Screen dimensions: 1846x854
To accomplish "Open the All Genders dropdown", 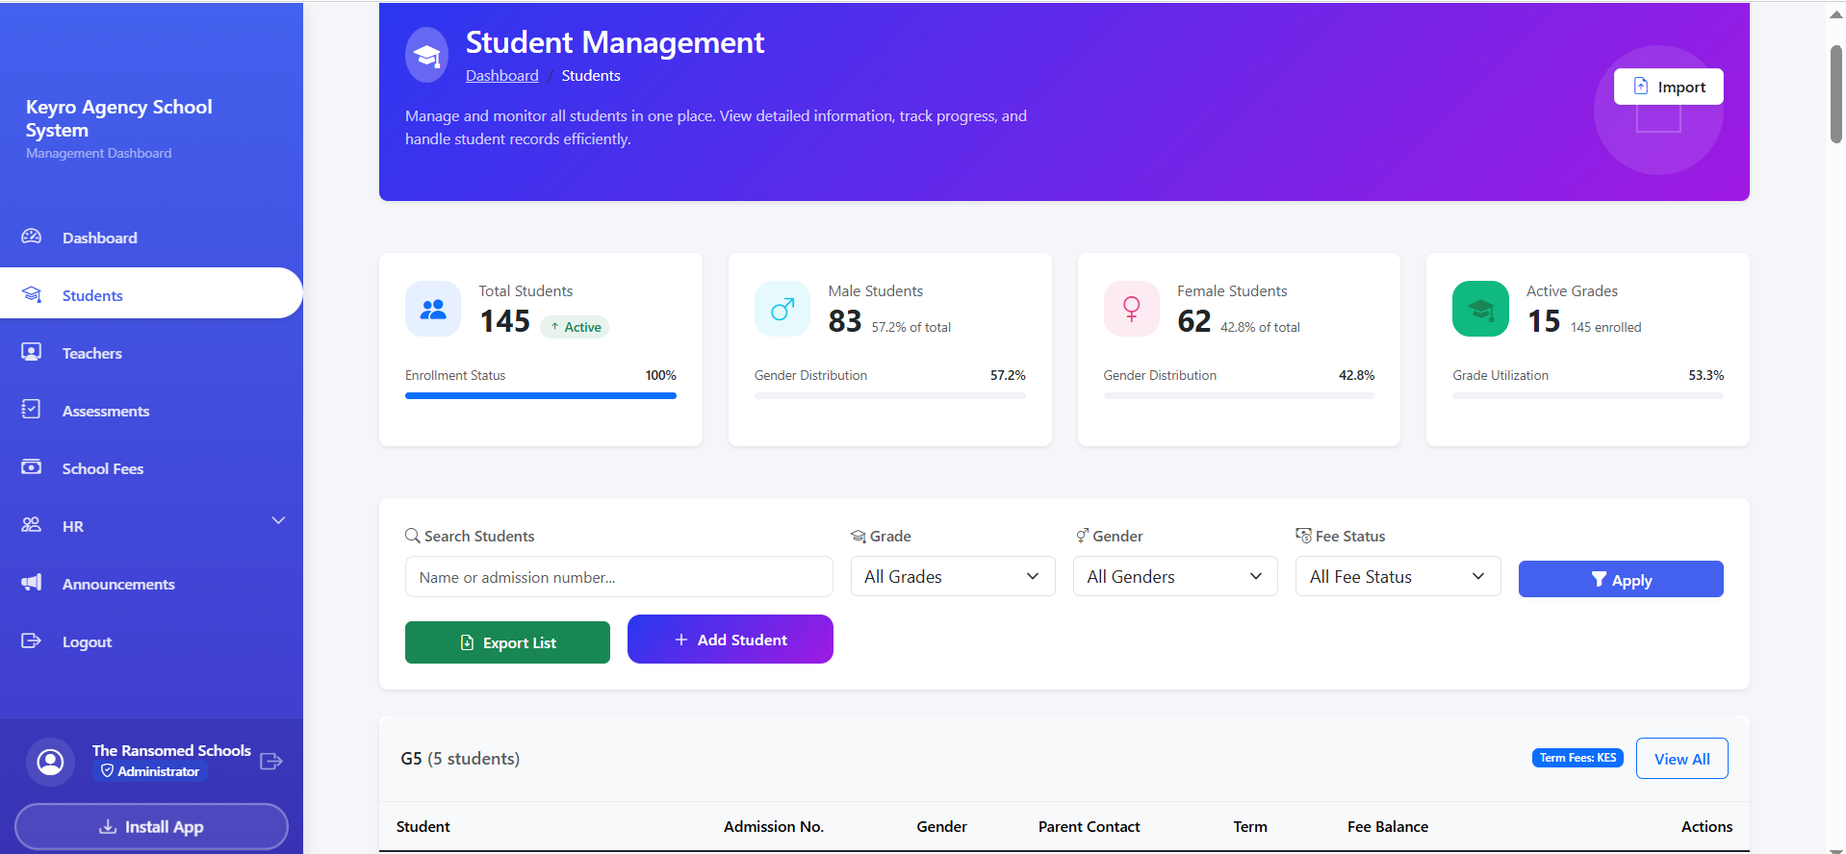I will coord(1174,576).
